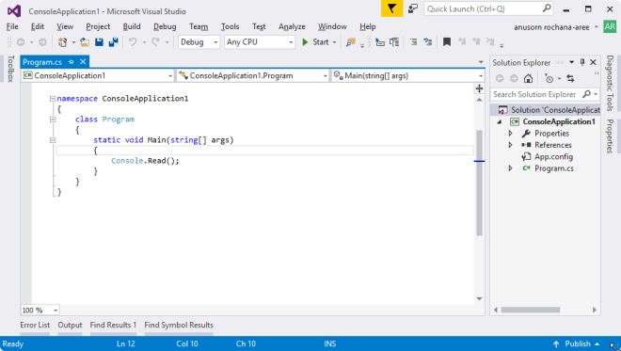Pin the Program.cs tab

pyautogui.click(x=71, y=62)
